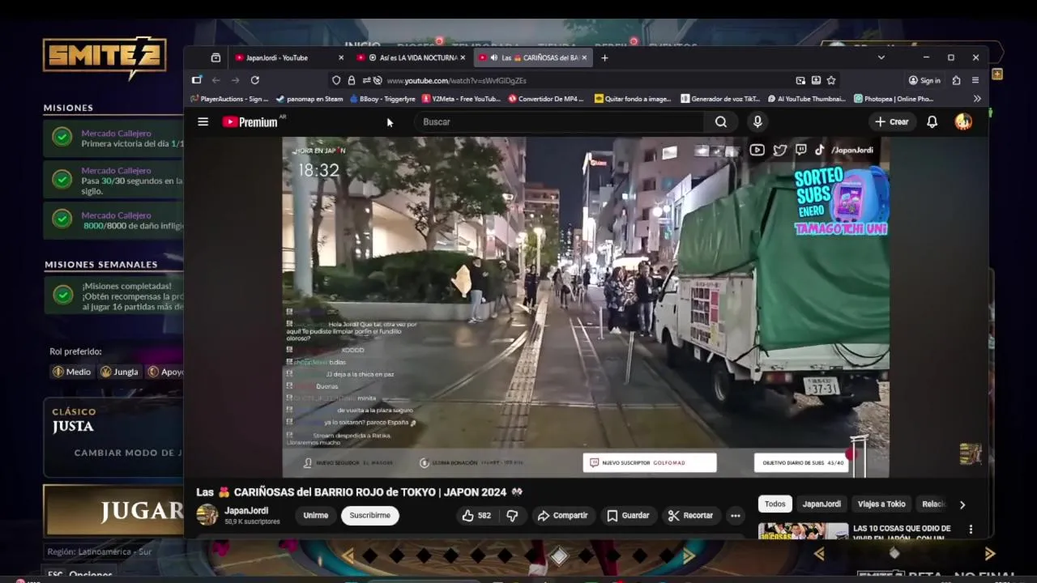Reload the page in Firefox
The image size is (1037, 583).
point(255,80)
